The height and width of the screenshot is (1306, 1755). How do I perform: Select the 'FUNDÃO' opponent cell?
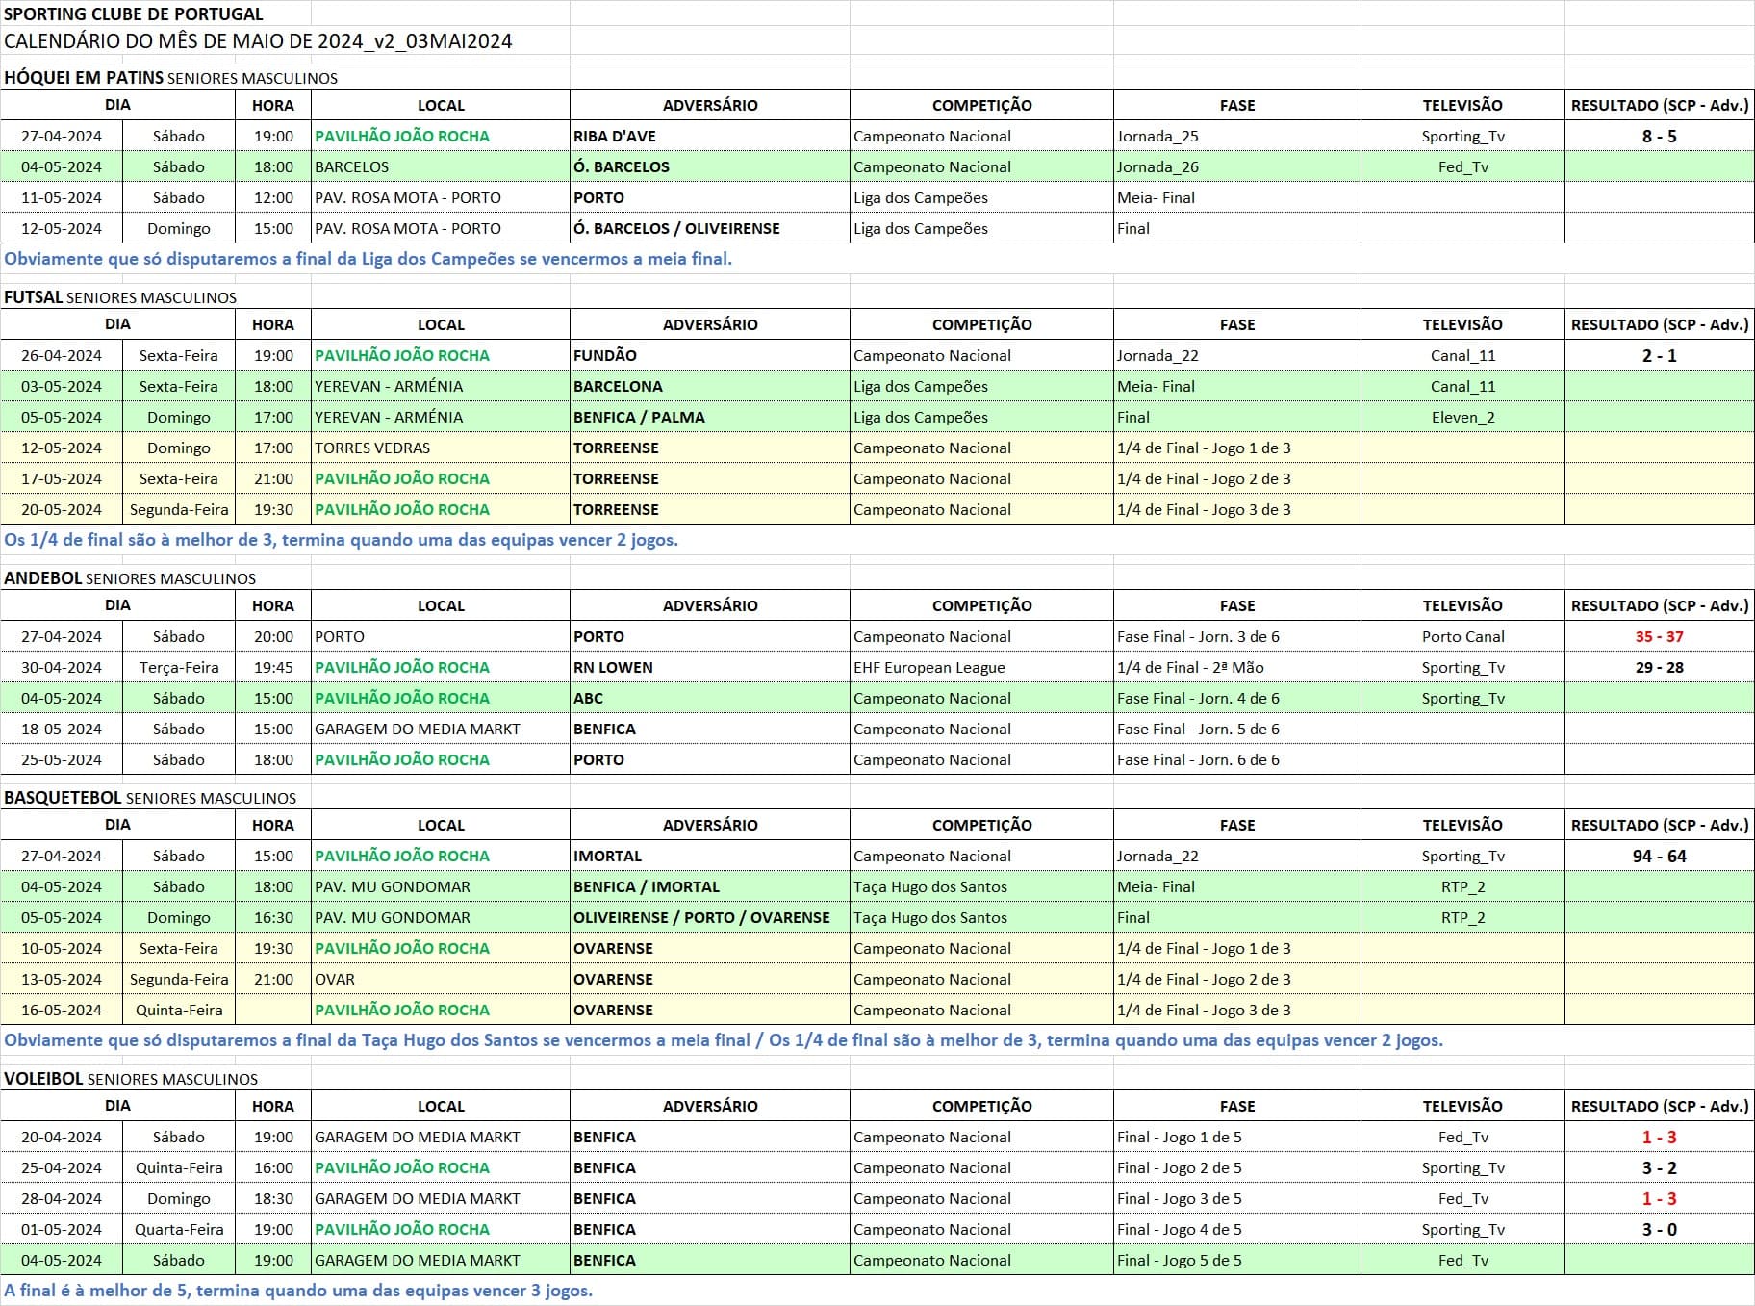710,355
